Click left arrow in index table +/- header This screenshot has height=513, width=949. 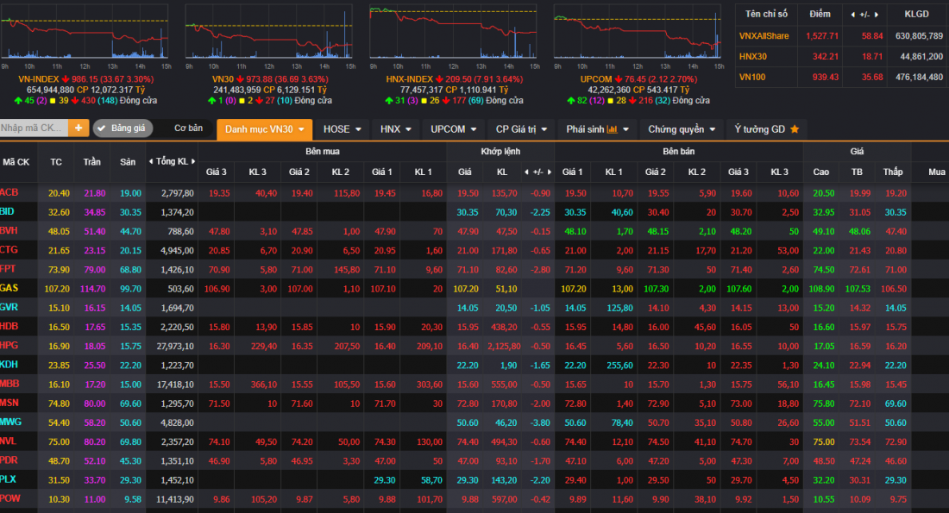coord(853,15)
